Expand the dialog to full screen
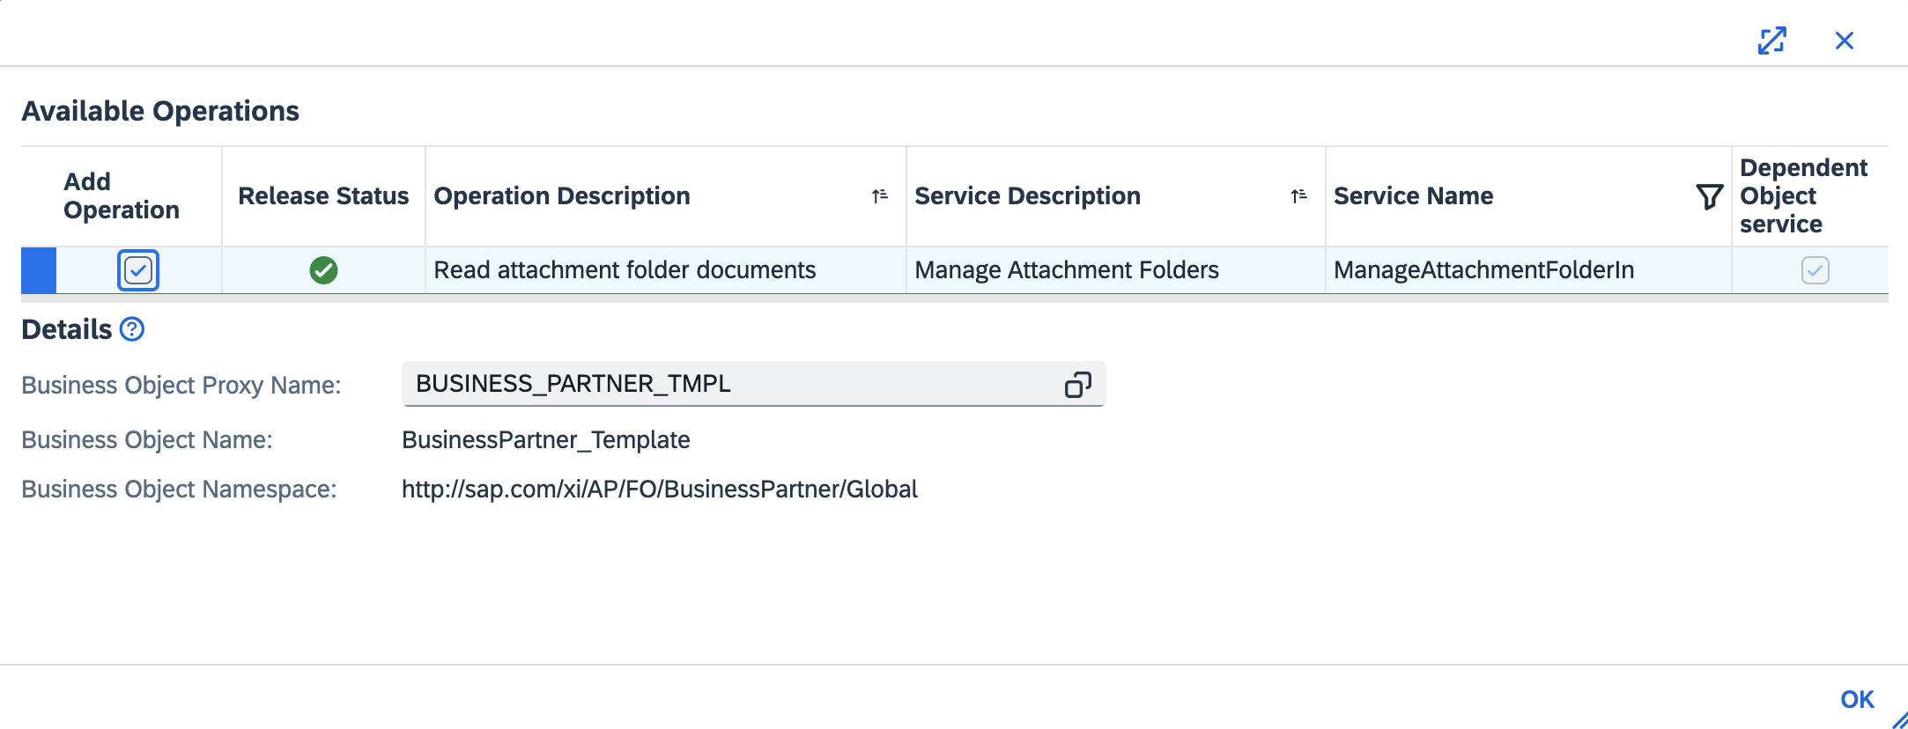This screenshot has height=729, width=1908. [x=1771, y=40]
